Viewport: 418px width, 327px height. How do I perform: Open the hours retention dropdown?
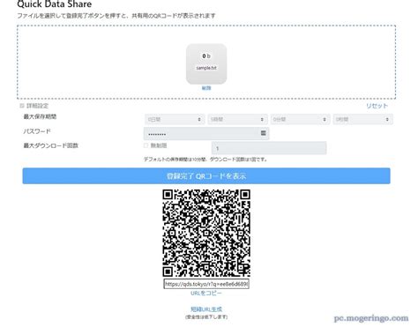237,119
